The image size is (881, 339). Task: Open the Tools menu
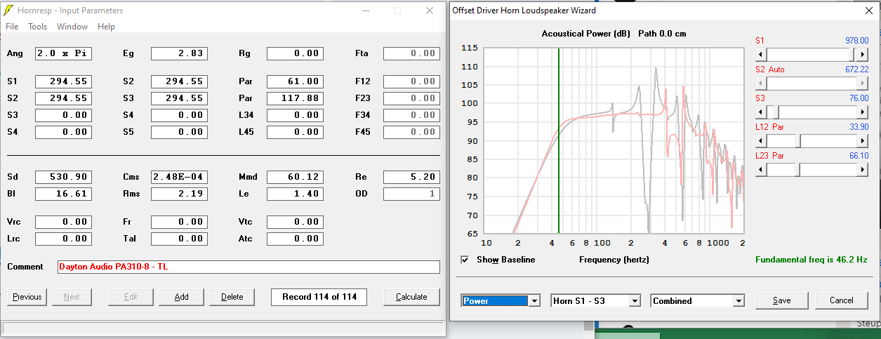(x=37, y=27)
